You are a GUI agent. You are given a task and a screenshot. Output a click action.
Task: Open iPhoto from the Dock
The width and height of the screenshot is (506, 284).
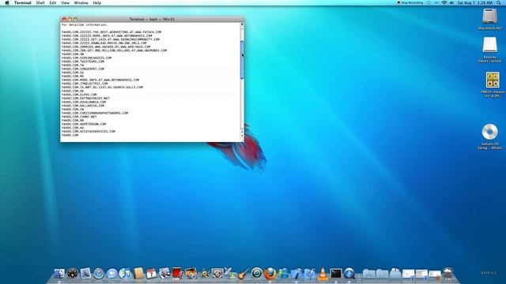(x=191, y=274)
